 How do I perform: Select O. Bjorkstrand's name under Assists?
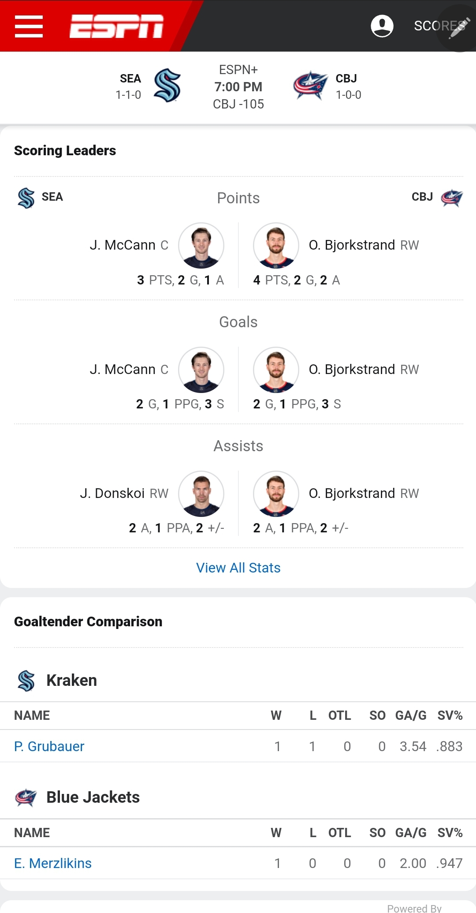pos(352,493)
